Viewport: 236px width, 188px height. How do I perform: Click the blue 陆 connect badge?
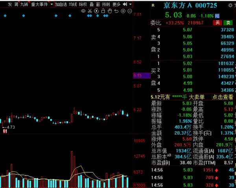click(217, 16)
